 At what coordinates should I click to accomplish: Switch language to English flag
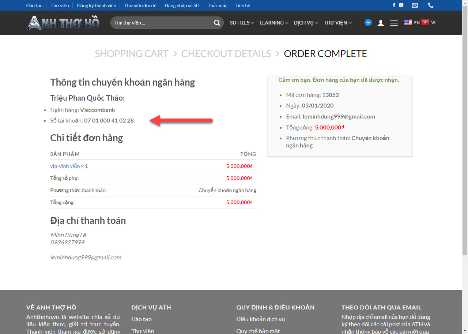[x=408, y=22]
